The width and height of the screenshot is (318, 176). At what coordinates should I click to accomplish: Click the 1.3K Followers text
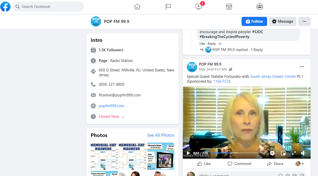click(x=111, y=50)
